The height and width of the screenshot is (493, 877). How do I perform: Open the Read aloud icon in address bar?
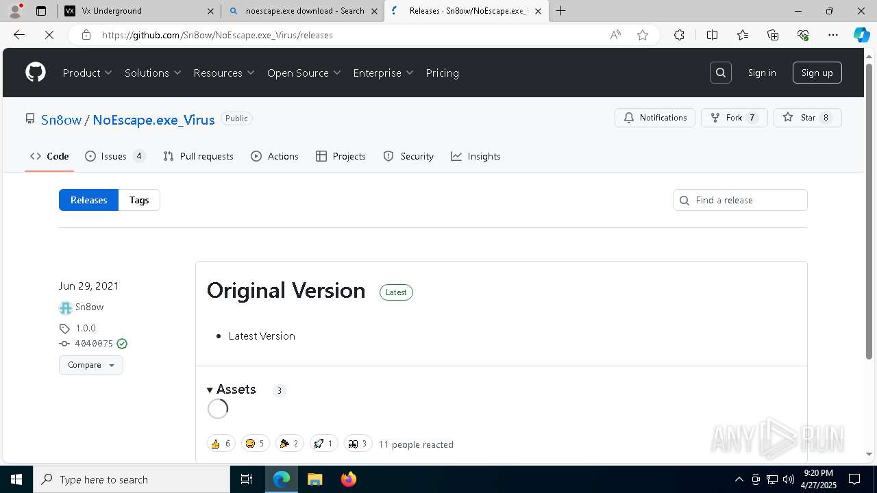click(x=615, y=35)
